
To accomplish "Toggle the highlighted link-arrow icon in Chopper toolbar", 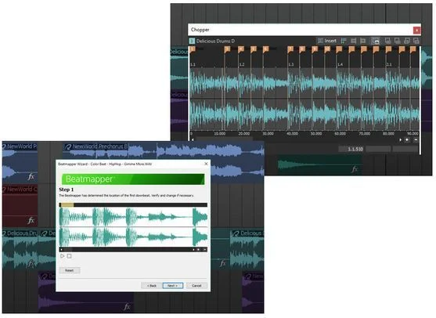I will [x=376, y=41].
